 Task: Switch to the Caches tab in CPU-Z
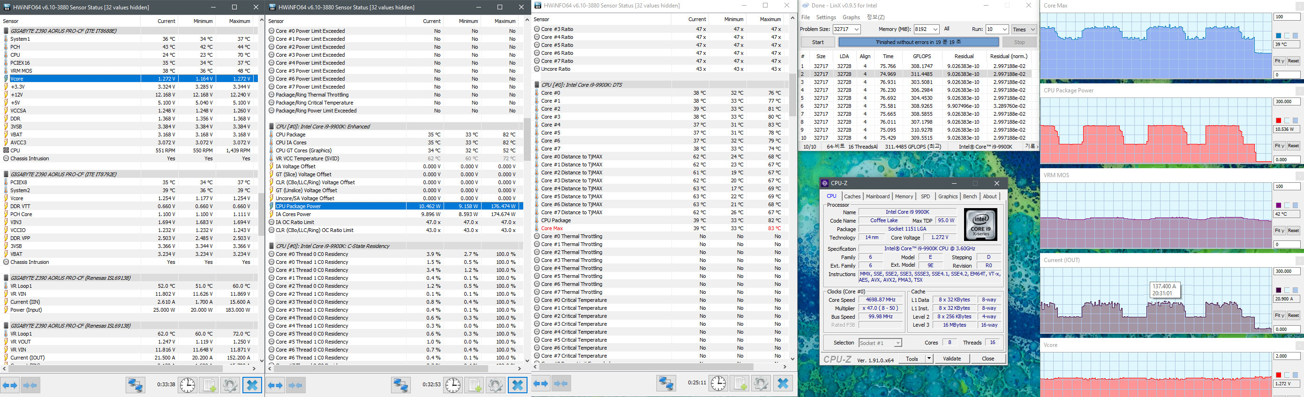852,196
